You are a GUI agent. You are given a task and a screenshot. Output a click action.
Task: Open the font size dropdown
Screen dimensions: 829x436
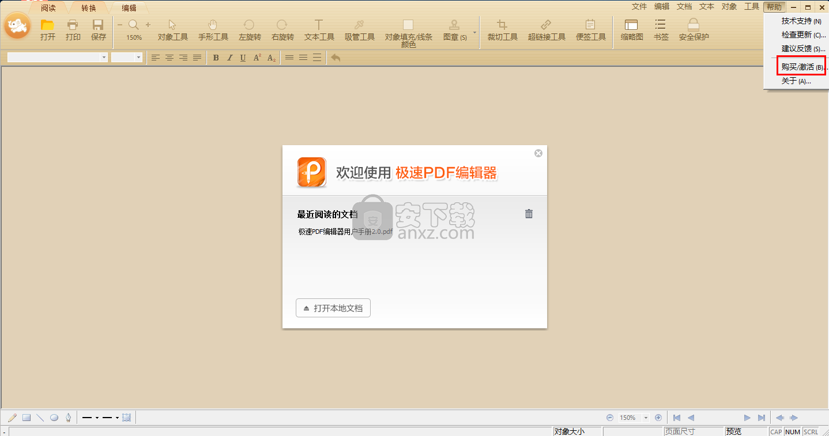click(x=138, y=58)
